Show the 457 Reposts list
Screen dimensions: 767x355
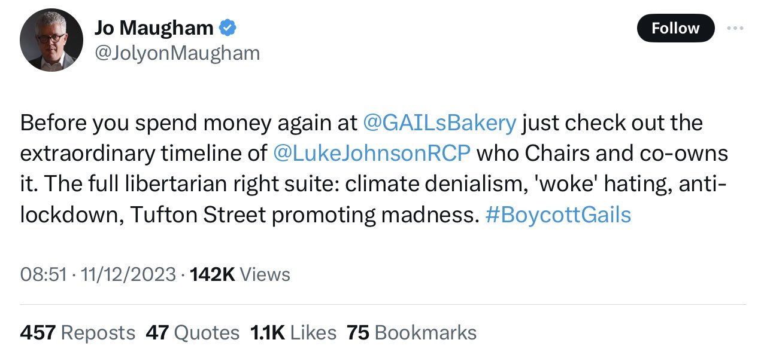click(x=77, y=332)
